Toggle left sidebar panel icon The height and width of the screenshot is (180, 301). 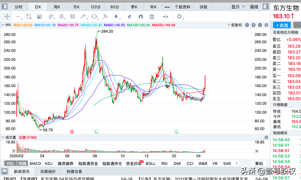pyautogui.click(x=4, y=6)
